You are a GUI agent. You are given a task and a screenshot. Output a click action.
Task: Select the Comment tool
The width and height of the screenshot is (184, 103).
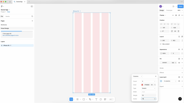pyautogui.click(x=101, y=99)
